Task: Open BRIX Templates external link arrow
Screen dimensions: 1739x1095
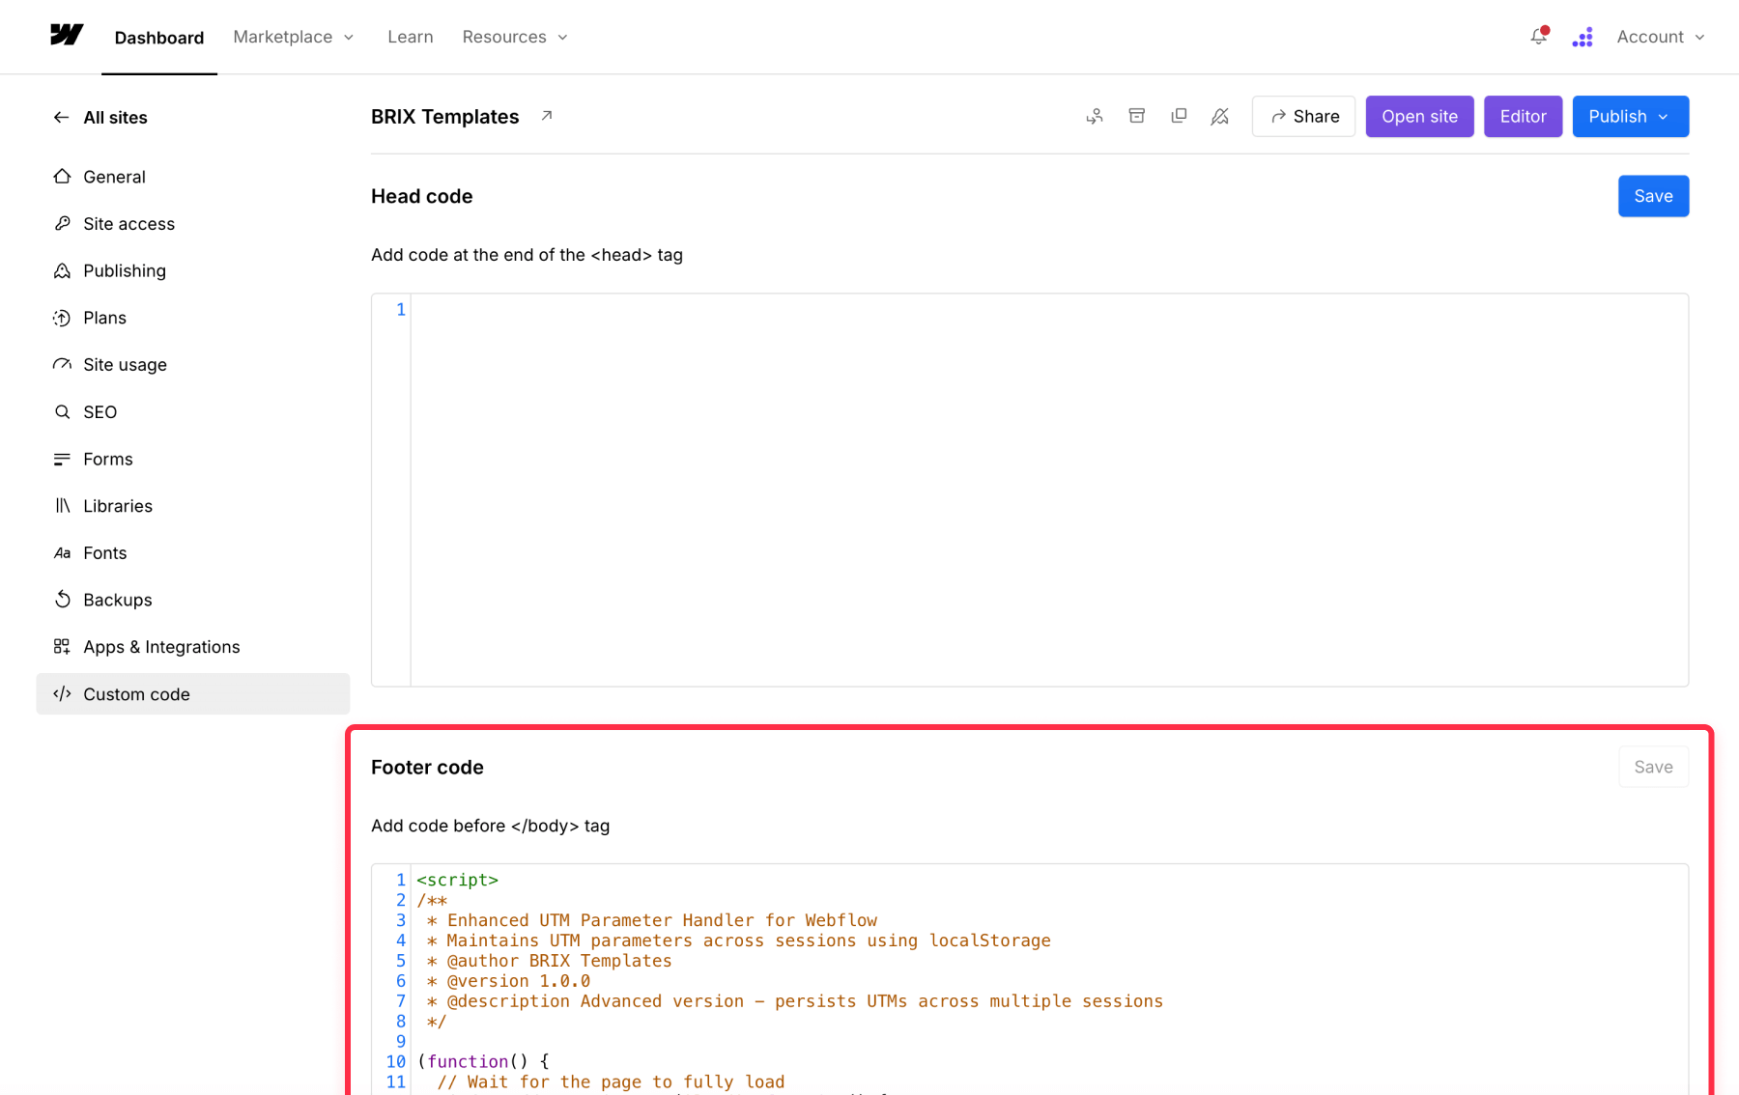Action: tap(547, 116)
